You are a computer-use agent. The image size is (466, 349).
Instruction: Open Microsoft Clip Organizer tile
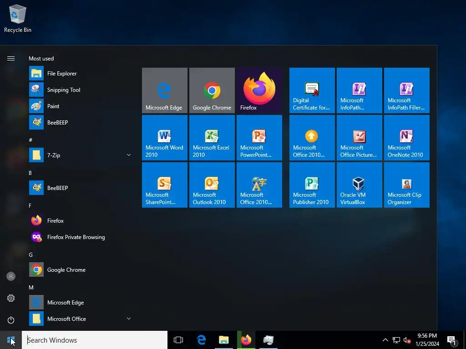tap(406, 185)
